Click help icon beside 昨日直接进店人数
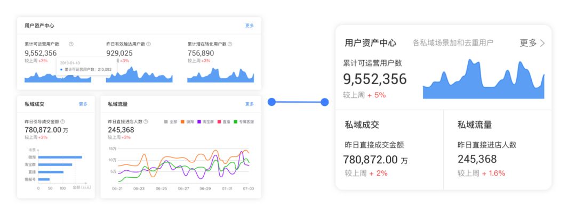This screenshot has height=215, width=576. click(x=146, y=122)
